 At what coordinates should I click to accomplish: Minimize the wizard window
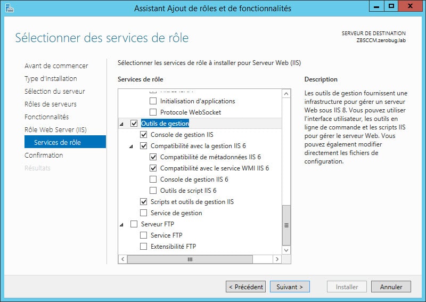tap(376, 6)
